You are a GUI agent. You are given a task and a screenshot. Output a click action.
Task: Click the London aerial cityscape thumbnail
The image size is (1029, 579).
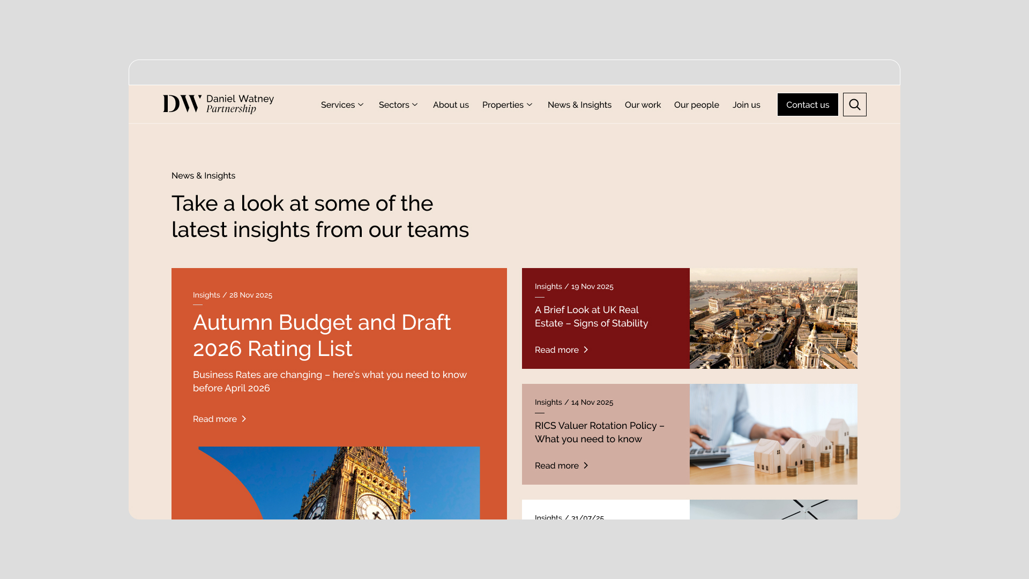coord(773,318)
